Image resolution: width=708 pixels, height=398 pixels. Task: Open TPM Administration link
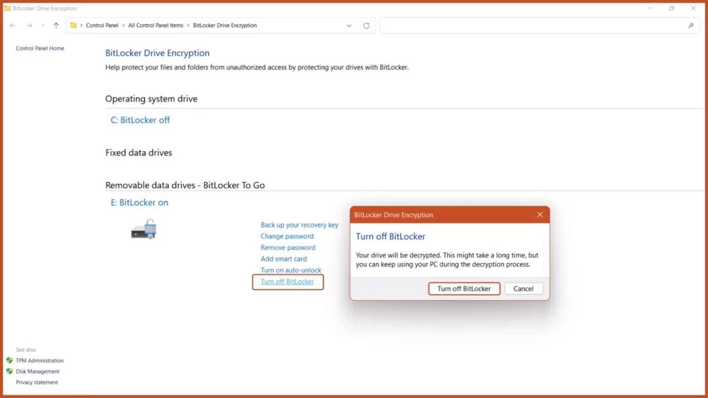[x=39, y=361]
